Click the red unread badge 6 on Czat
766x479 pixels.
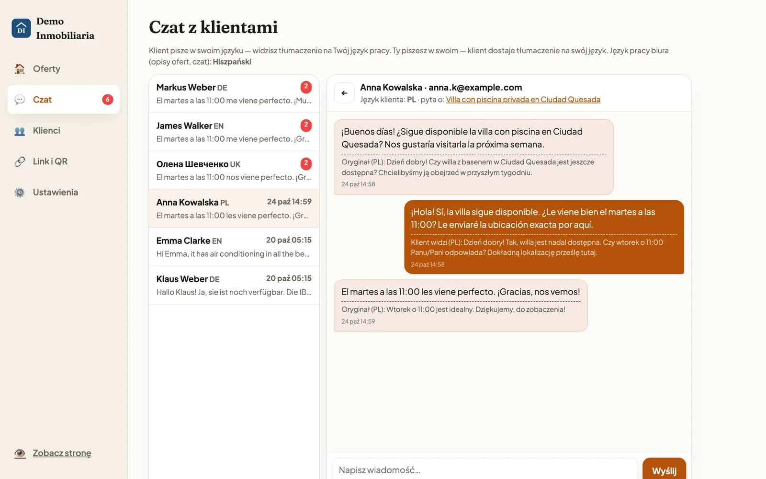click(x=108, y=100)
